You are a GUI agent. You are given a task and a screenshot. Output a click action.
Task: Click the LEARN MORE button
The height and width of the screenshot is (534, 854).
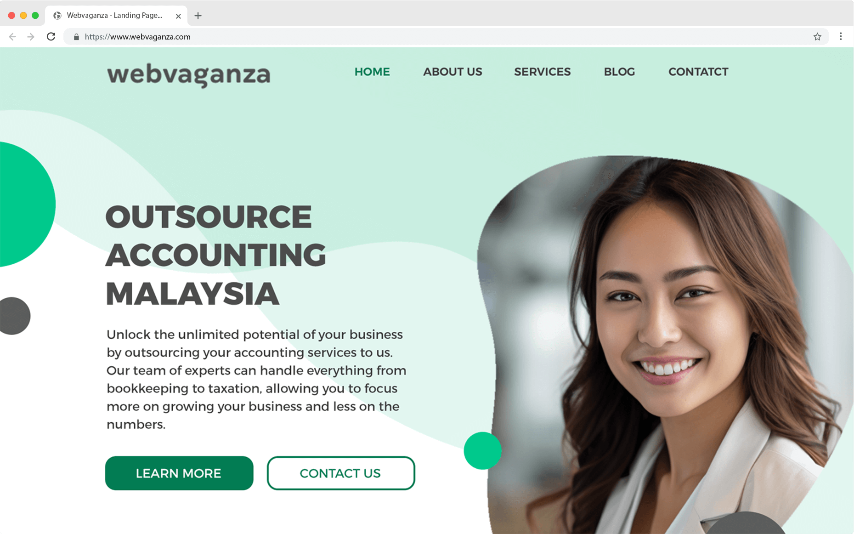click(179, 473)
